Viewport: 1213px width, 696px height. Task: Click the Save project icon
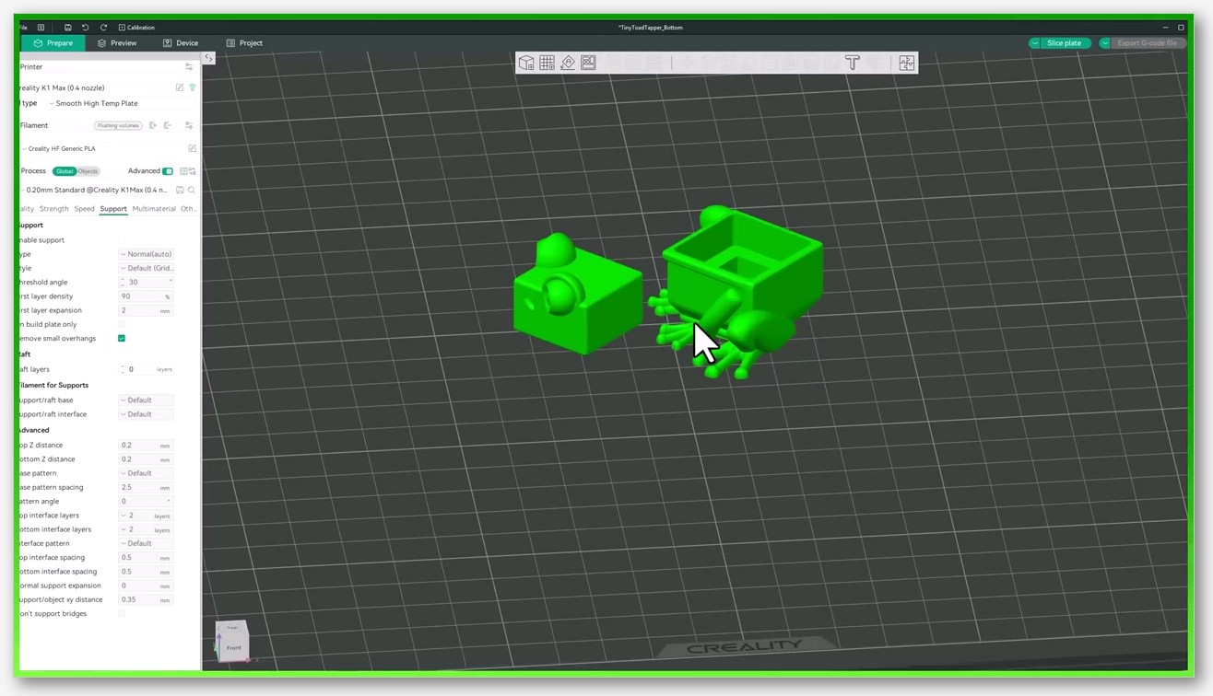67,28
